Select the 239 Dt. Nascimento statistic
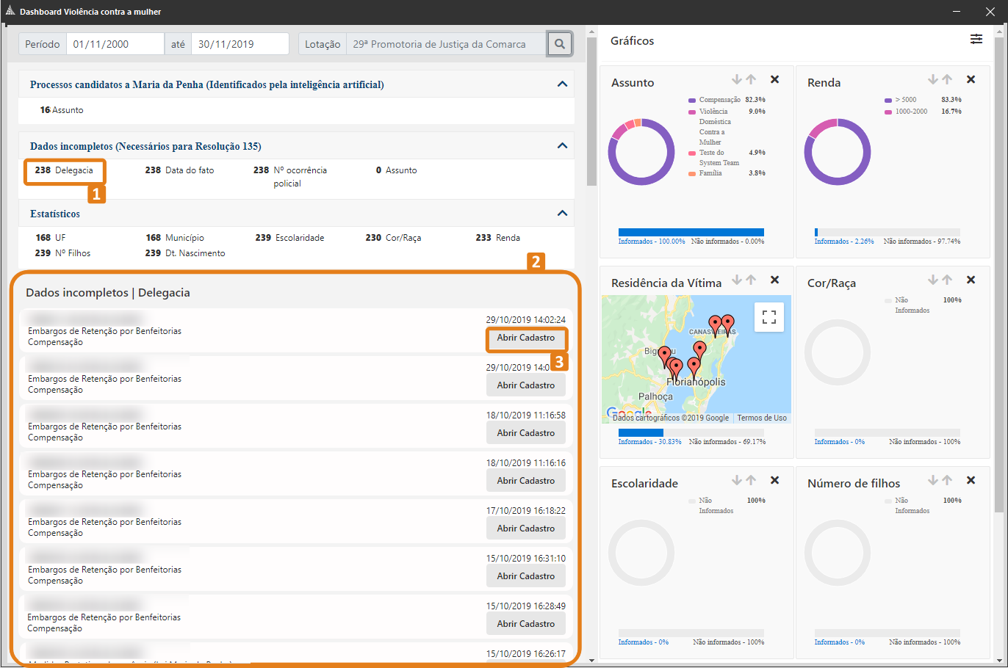The width and height of the screenshot is (1008, 668). (185, 253)
